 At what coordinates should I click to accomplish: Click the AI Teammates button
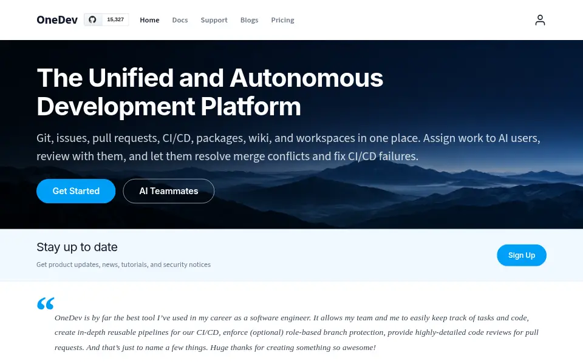(x=168, y=191)
